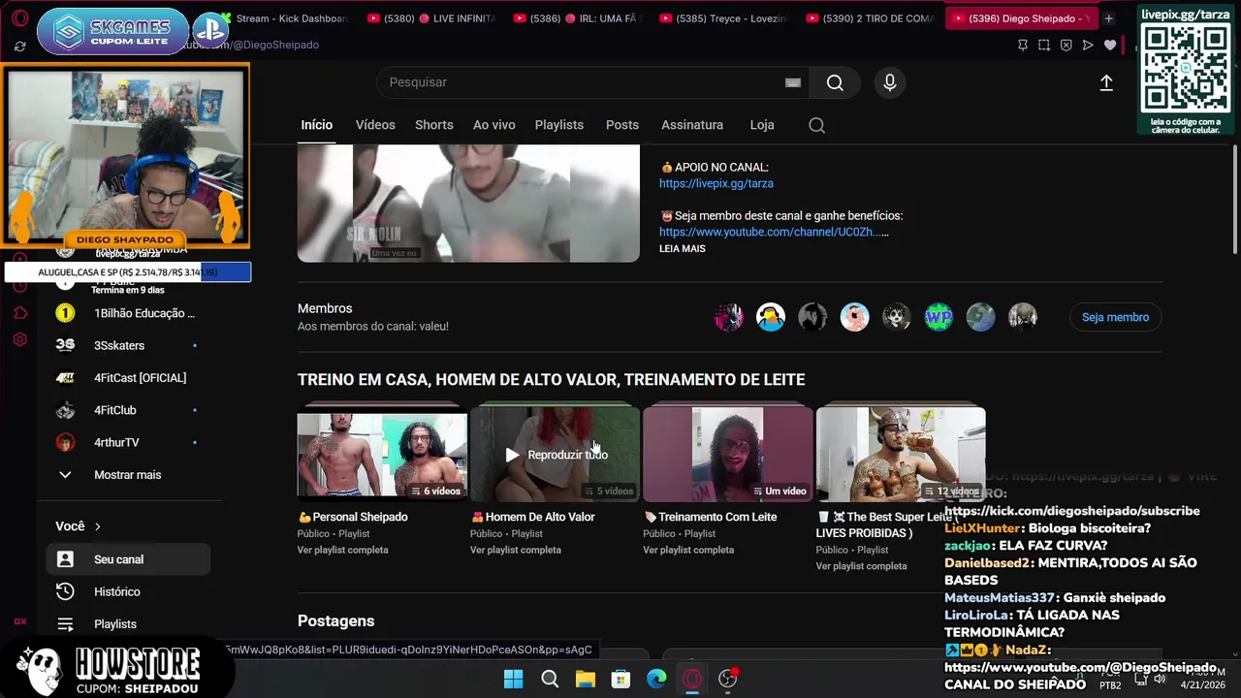
Task: Click the GX icon in Opera sidebar
Action: 19,621
